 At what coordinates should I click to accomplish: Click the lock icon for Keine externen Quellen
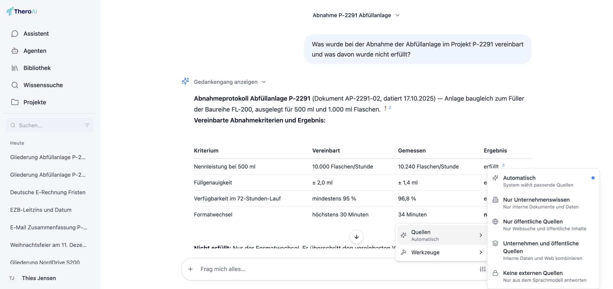click(495, 273)
